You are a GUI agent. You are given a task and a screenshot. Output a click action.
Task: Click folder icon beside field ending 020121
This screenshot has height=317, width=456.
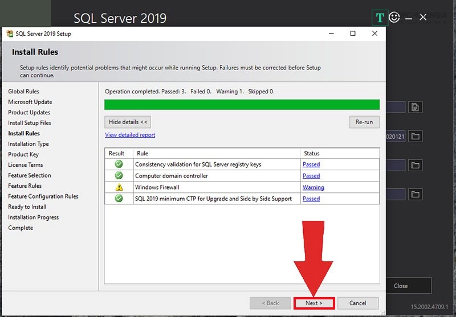tap(415, 136)
